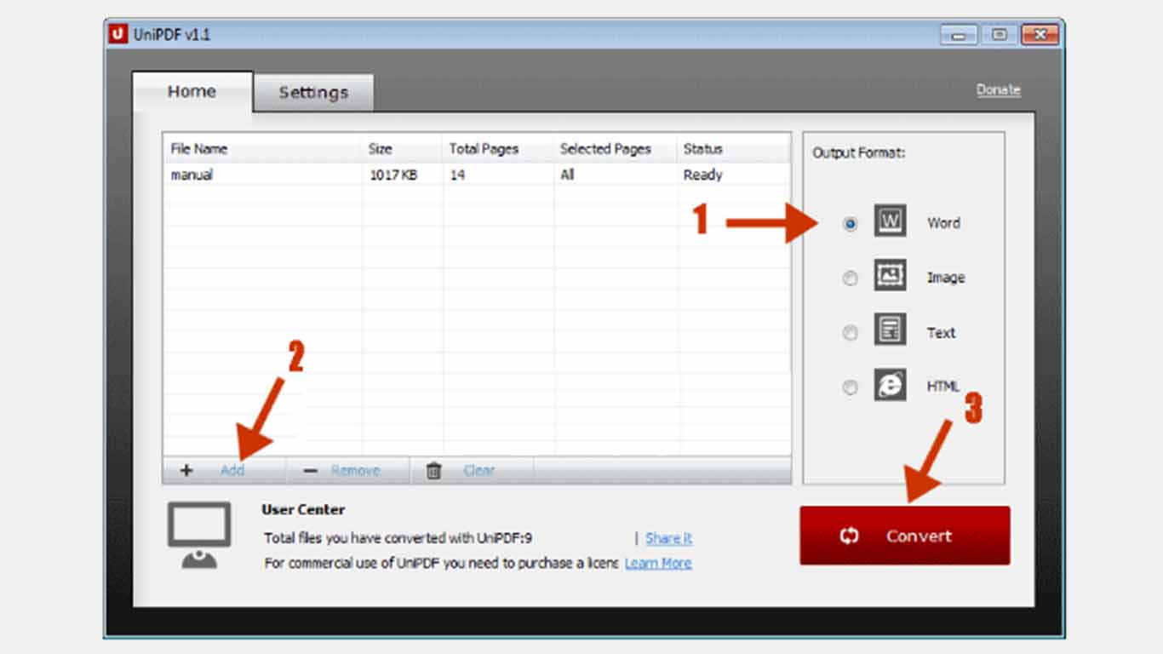The height and width of the screenshot is (654, 1163).
Task: Close the UniPDF window
Action: coord(1039,35)
